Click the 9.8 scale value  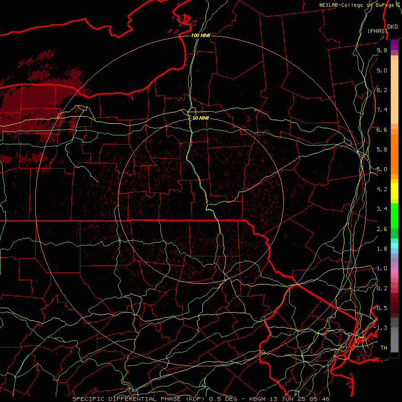pos(382,50)
